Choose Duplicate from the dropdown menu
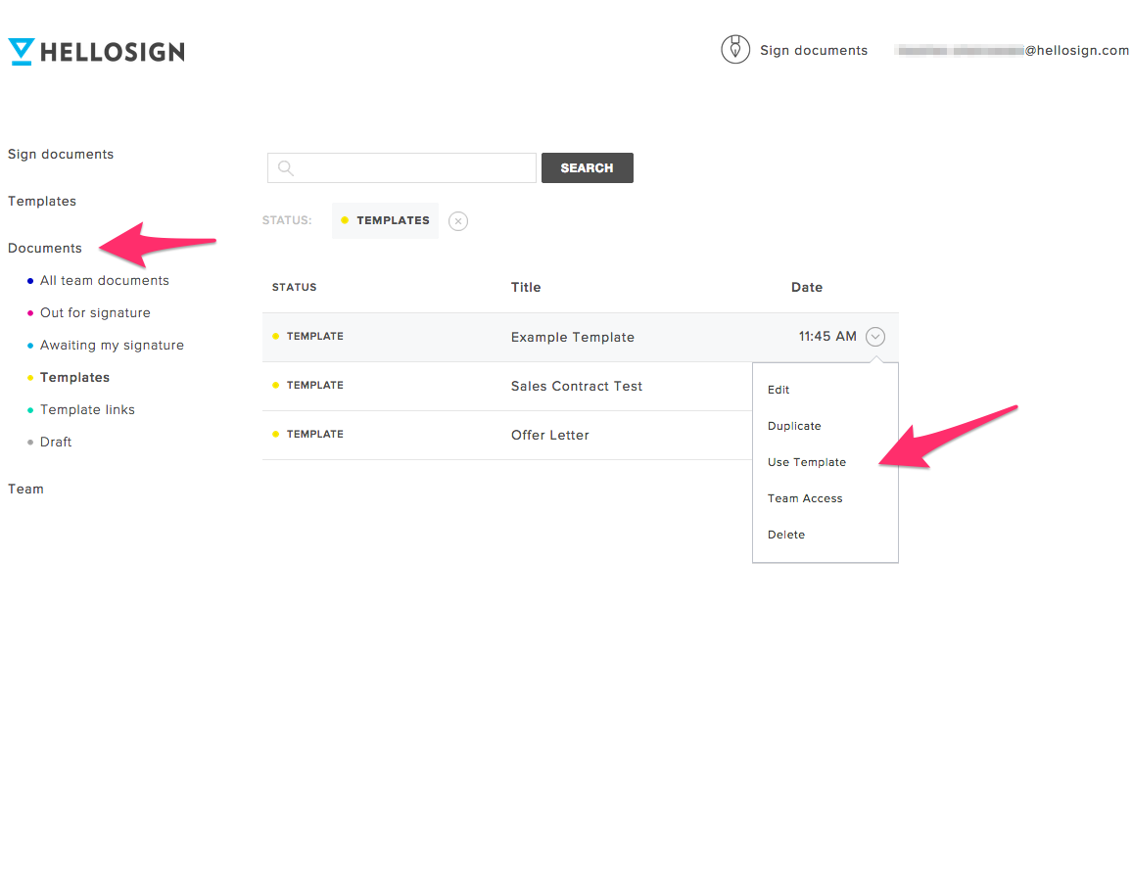The height and width of the screenshot is (889, 1132). coord(794,426)
